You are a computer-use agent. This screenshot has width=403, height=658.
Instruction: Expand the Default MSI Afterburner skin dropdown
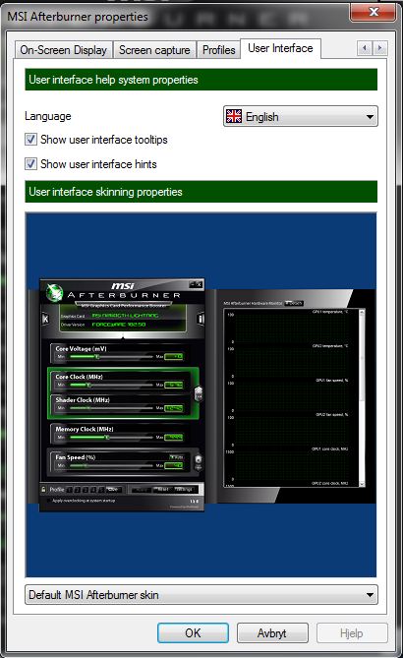coord(201,595)
